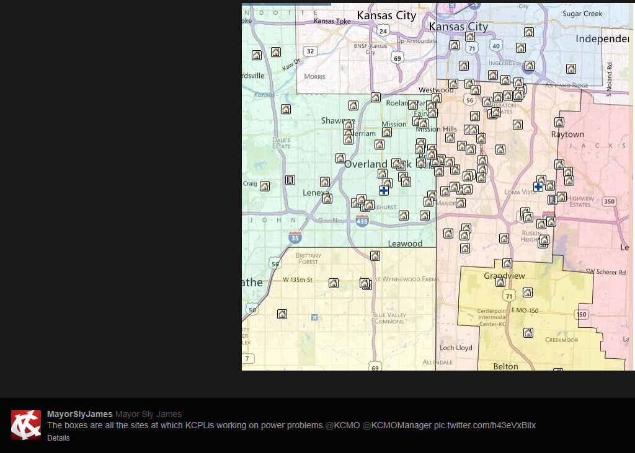Click the Lenexa map label

[x=316, y=193]
